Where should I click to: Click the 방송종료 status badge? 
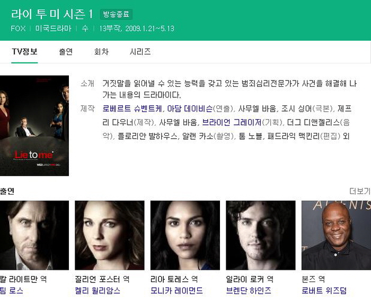[x=116, y=14]
